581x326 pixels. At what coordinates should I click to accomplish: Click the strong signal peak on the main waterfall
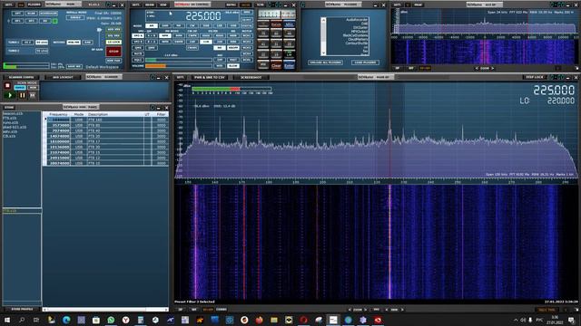[389, 242]
